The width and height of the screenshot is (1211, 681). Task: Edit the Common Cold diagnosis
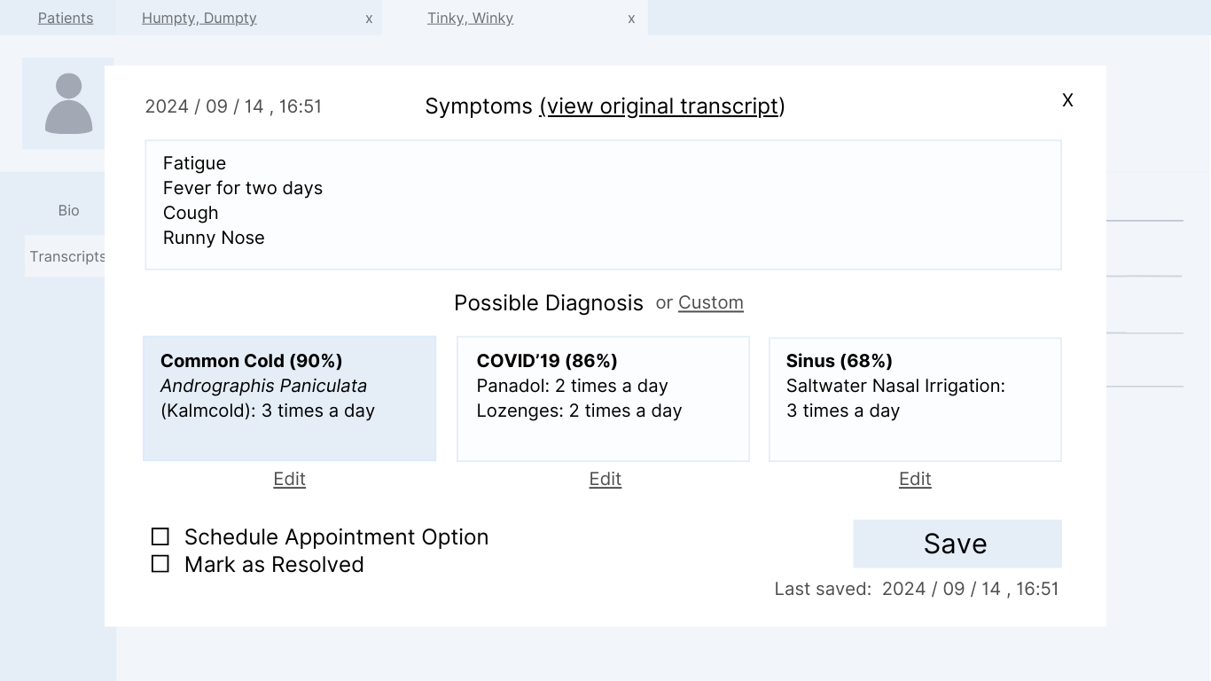pos(289,479)
